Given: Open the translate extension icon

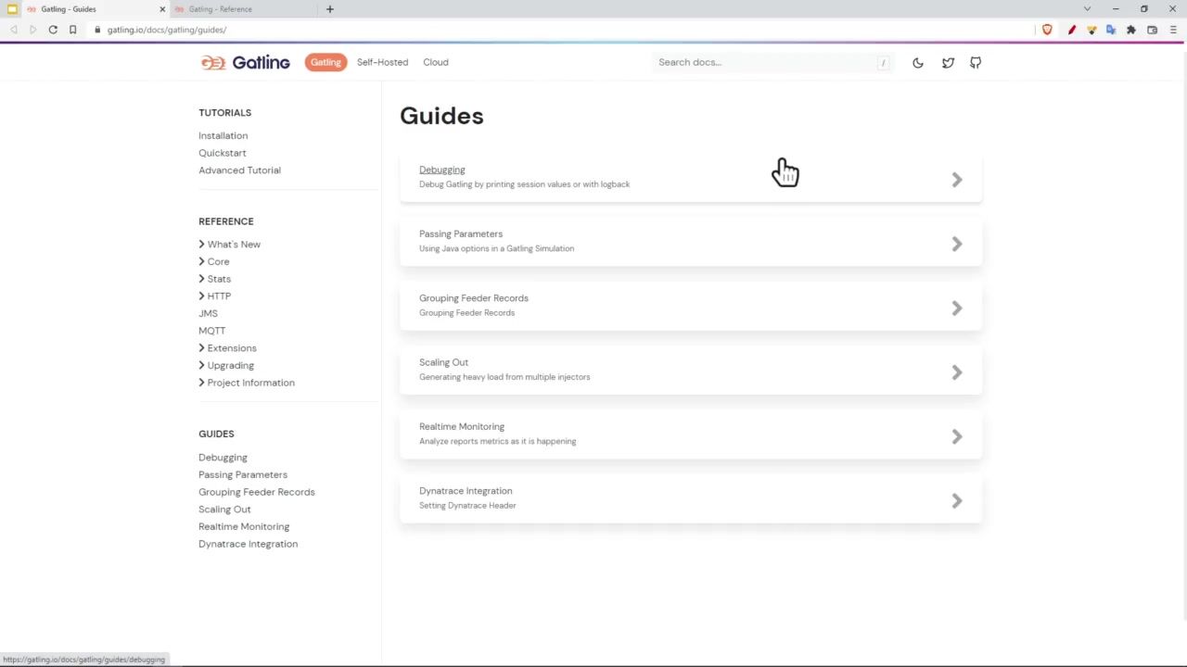Looking at the screenshot, I should coord(1111,30).
